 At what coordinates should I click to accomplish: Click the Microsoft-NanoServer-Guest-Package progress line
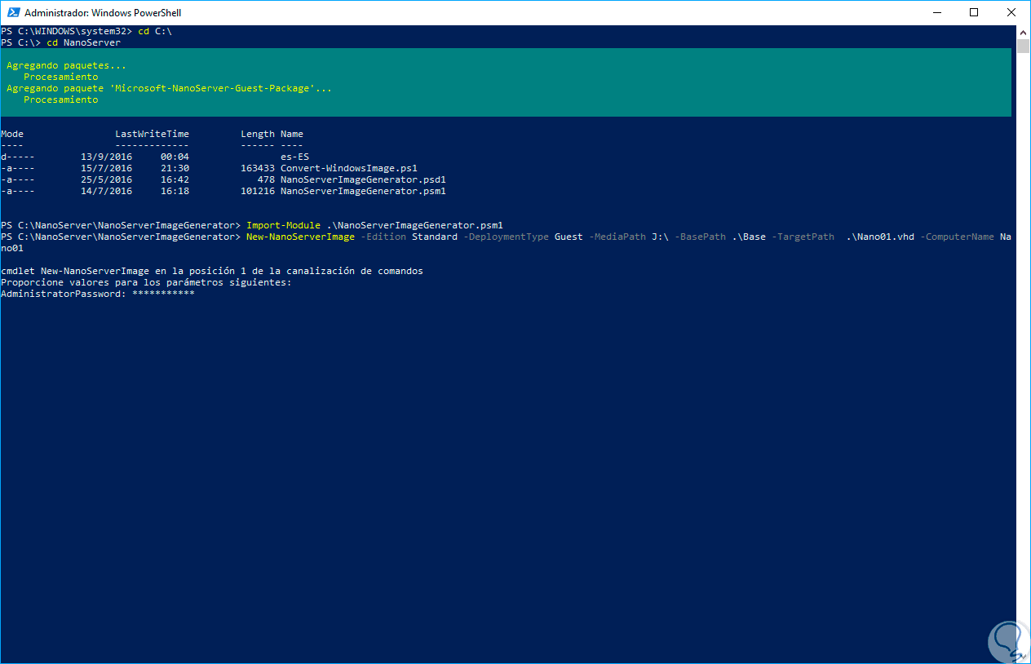[x=170, y=88]
